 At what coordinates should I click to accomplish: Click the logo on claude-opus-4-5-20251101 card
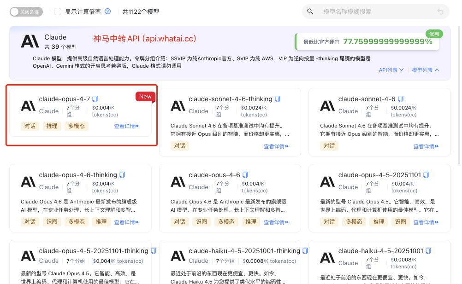click(327, 182)
